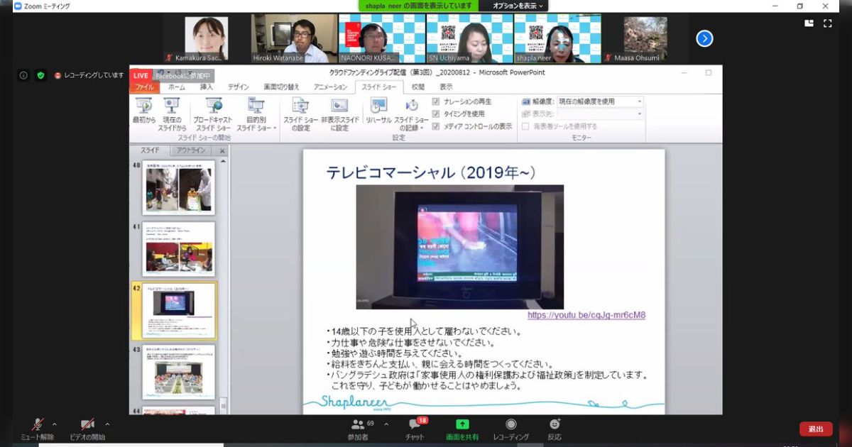
Task: Open the reactions menu
Action: 555,425
